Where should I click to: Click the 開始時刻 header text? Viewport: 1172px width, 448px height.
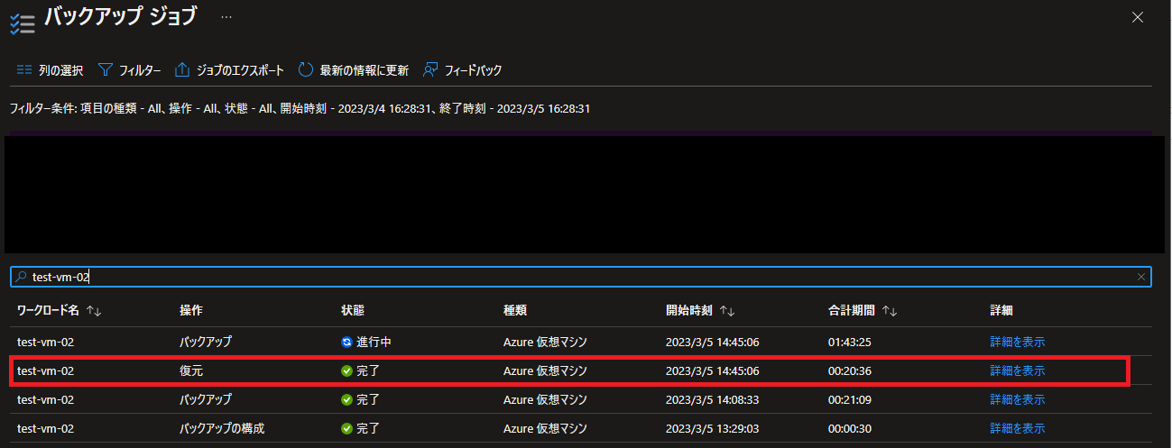coord(689,310)
